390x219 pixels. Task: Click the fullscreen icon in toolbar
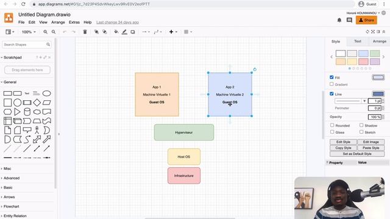(373, 32)
